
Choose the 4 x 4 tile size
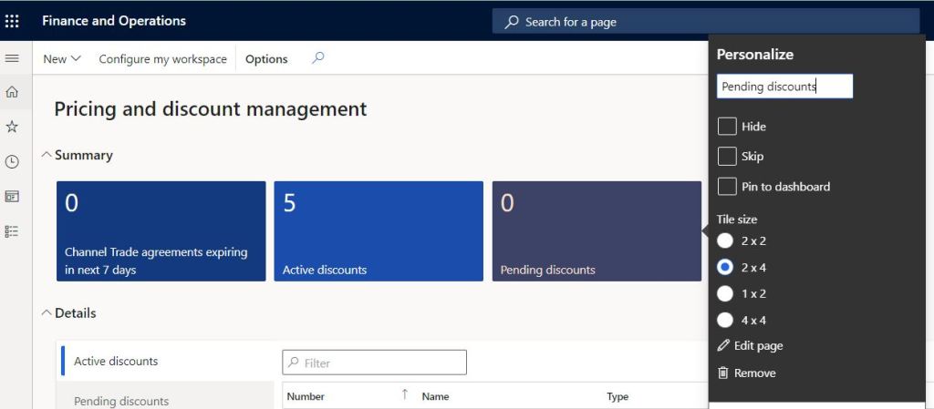725,321
